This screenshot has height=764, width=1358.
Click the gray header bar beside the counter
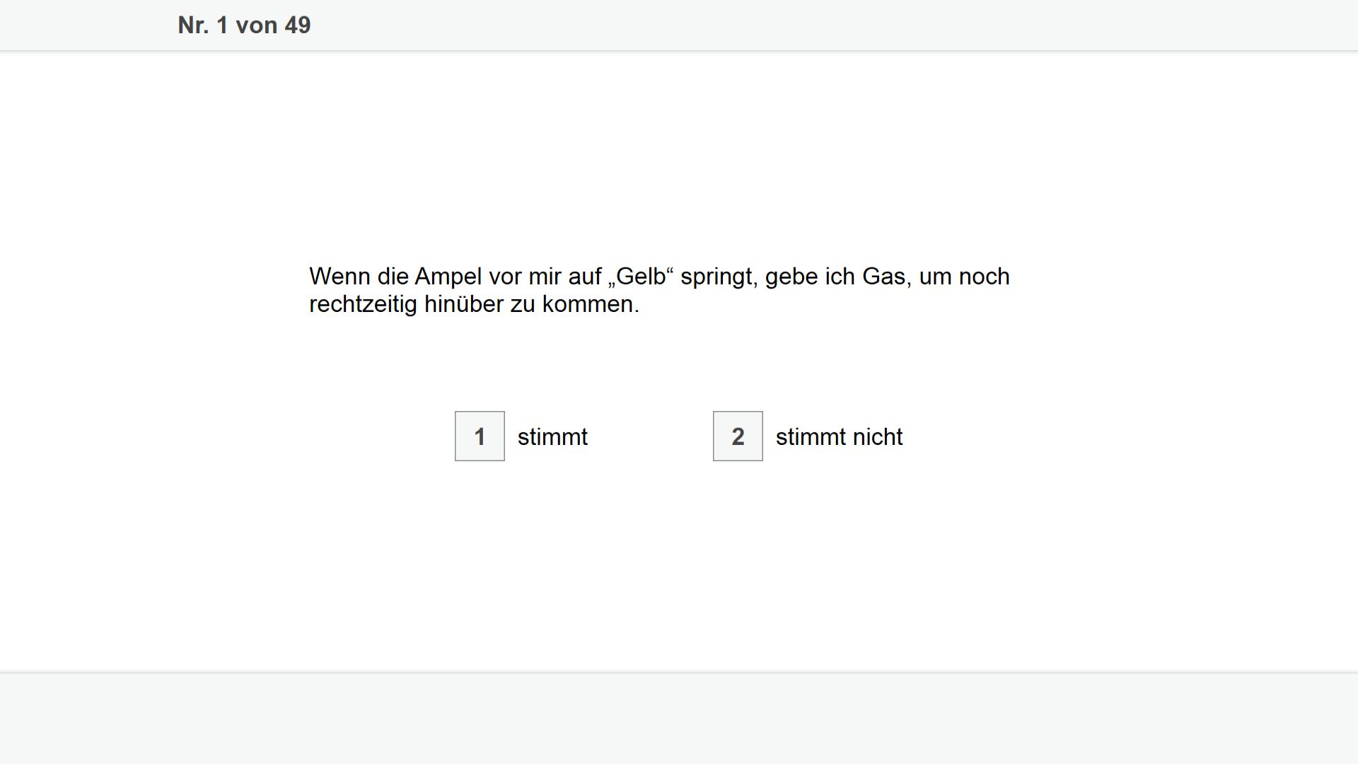tap(835, 25)
